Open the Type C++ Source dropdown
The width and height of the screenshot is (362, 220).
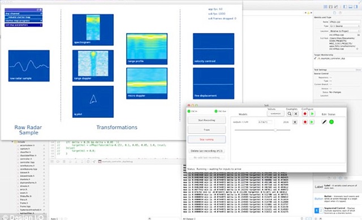pos(344,26)
